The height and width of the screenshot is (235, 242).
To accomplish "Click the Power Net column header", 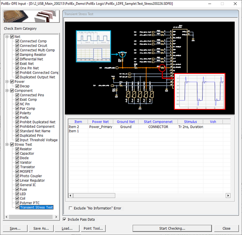I will coord(101,122).
